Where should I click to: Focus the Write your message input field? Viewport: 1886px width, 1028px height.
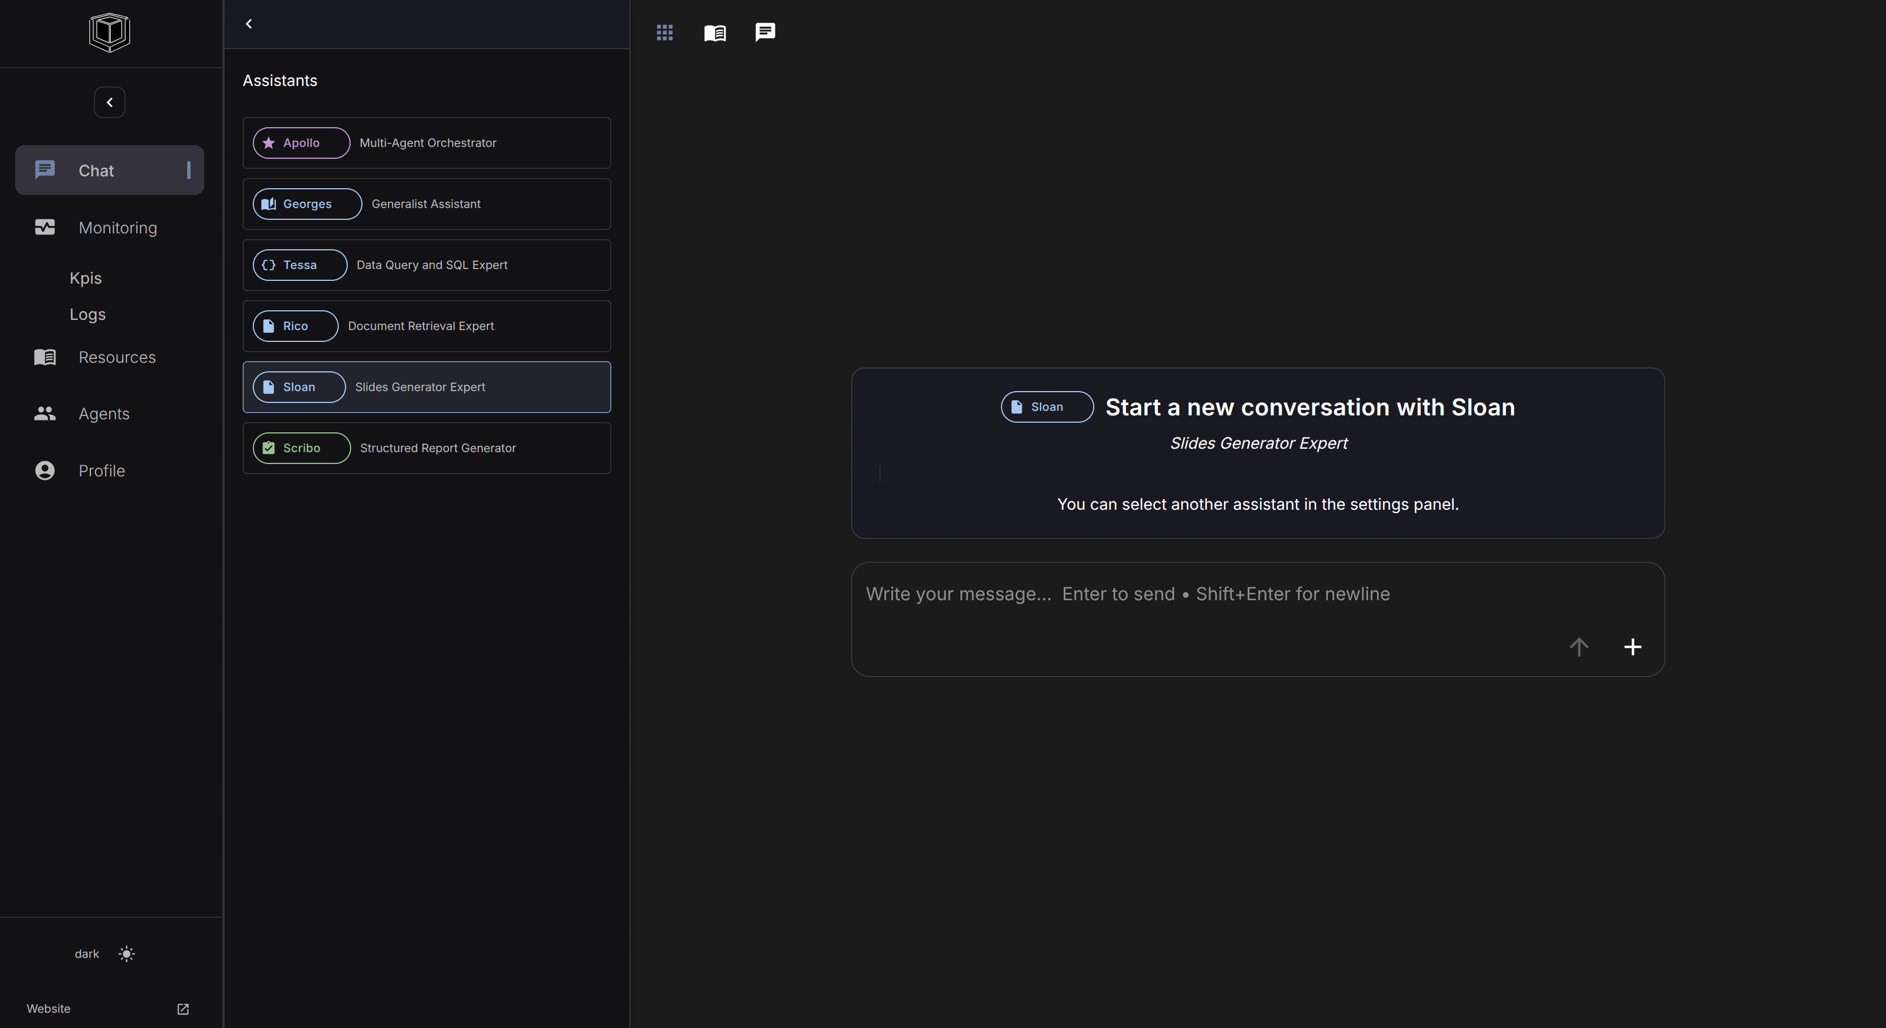[x=1201, y=594]
